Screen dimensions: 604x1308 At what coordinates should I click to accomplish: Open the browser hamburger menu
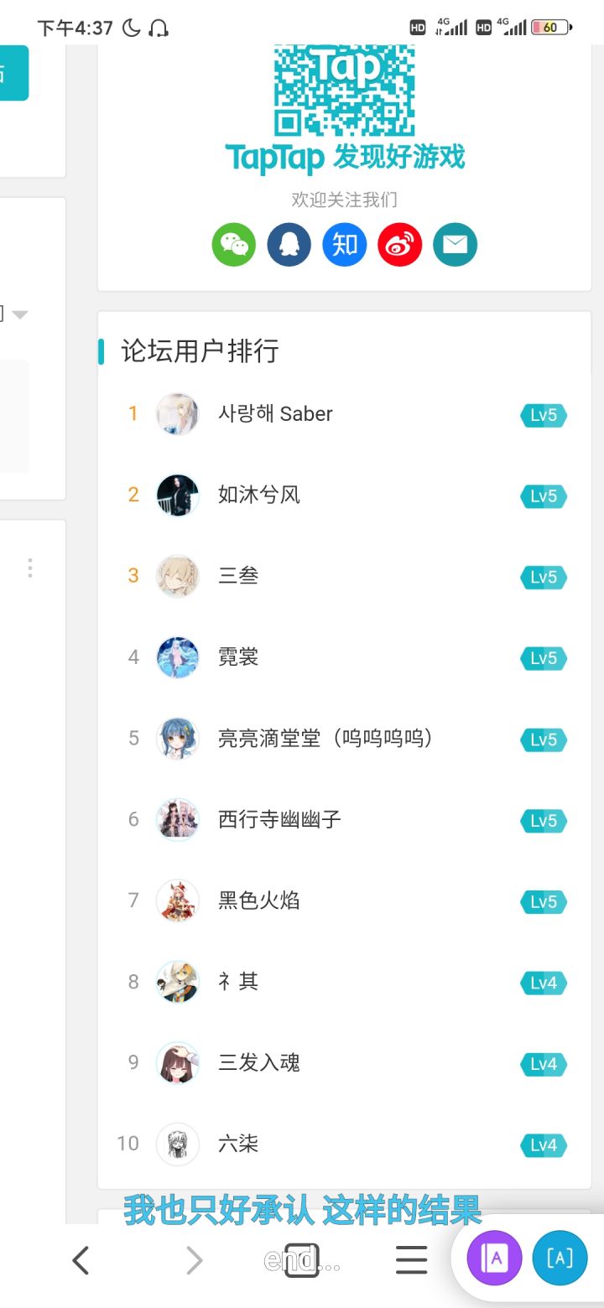point(411,1260)
